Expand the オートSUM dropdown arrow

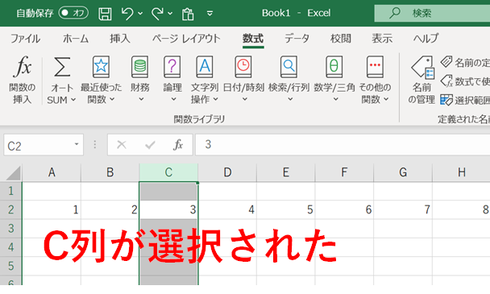73,100
